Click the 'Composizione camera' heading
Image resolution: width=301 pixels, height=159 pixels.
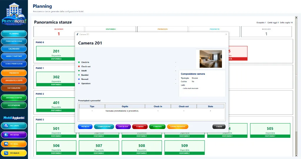coord(193,74)
